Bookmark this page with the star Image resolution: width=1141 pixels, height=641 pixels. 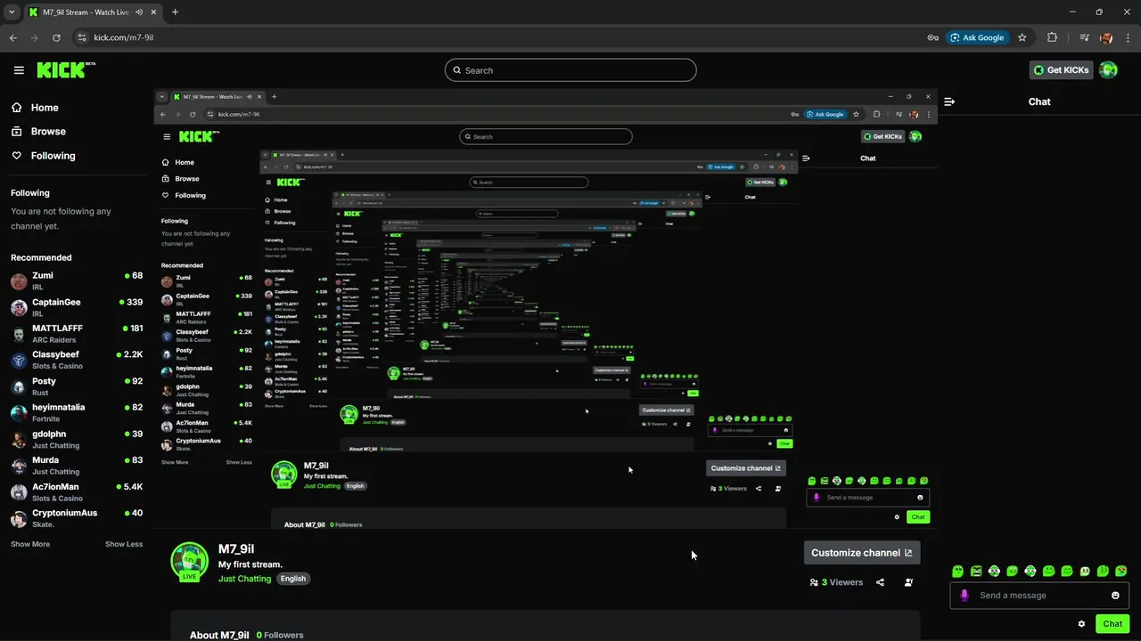pyautogui.click(x=1022, y=37)
